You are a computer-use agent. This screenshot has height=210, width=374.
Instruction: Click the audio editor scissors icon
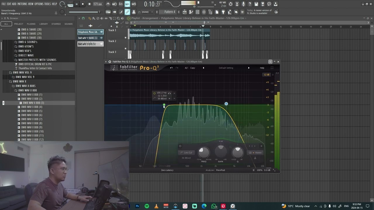(237, 4)
